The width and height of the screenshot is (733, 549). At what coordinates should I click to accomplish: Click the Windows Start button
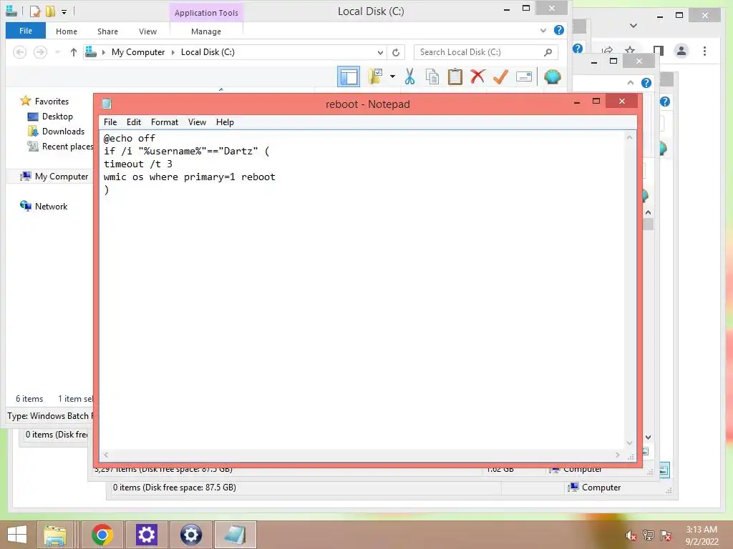[x=17, y=535]
